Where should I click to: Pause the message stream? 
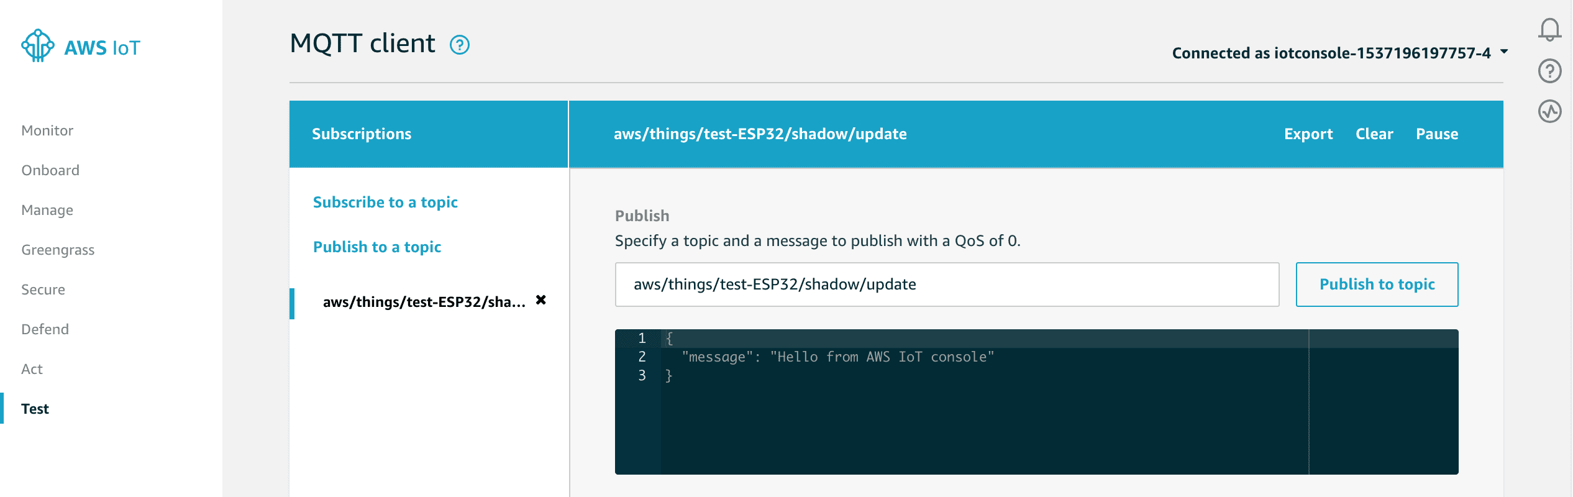tap(1437, 134)
